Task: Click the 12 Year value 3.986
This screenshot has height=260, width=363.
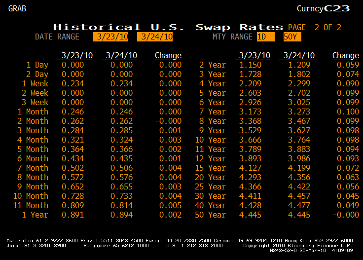Action: click(x=299, y=158)
